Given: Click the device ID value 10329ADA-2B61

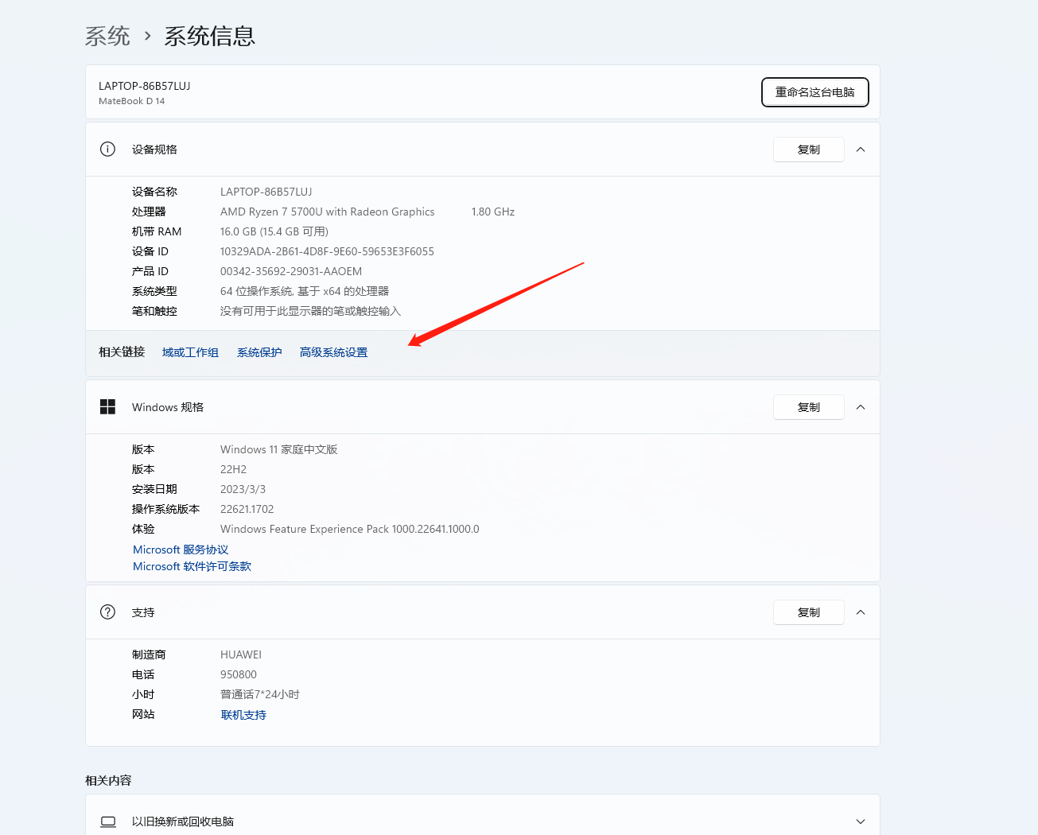Looking at the screenshot, I should pos(327,251).
